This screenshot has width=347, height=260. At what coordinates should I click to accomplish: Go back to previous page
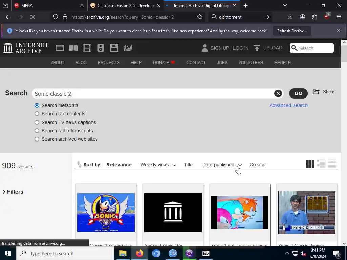coord(8,17)
